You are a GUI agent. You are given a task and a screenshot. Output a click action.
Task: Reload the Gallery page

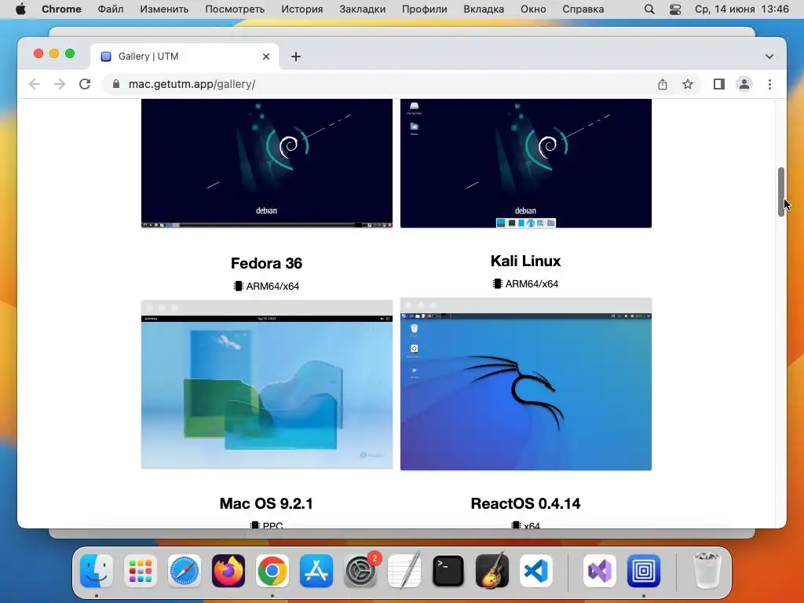[85, 84]
